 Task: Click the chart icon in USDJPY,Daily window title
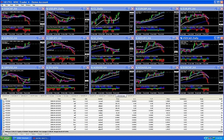click(x=47, y=9)
